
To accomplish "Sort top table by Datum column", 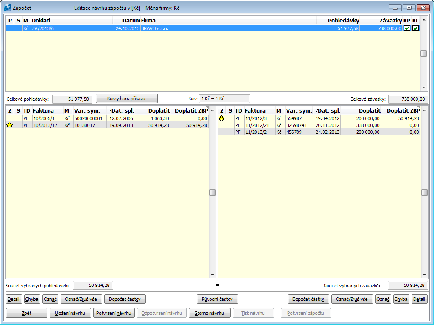I will tap(126, 20).
